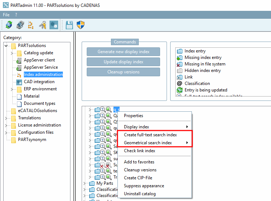The image size is (271, 201).
Task: Select eCATALOGsolutions tree item
Action: 38,111
